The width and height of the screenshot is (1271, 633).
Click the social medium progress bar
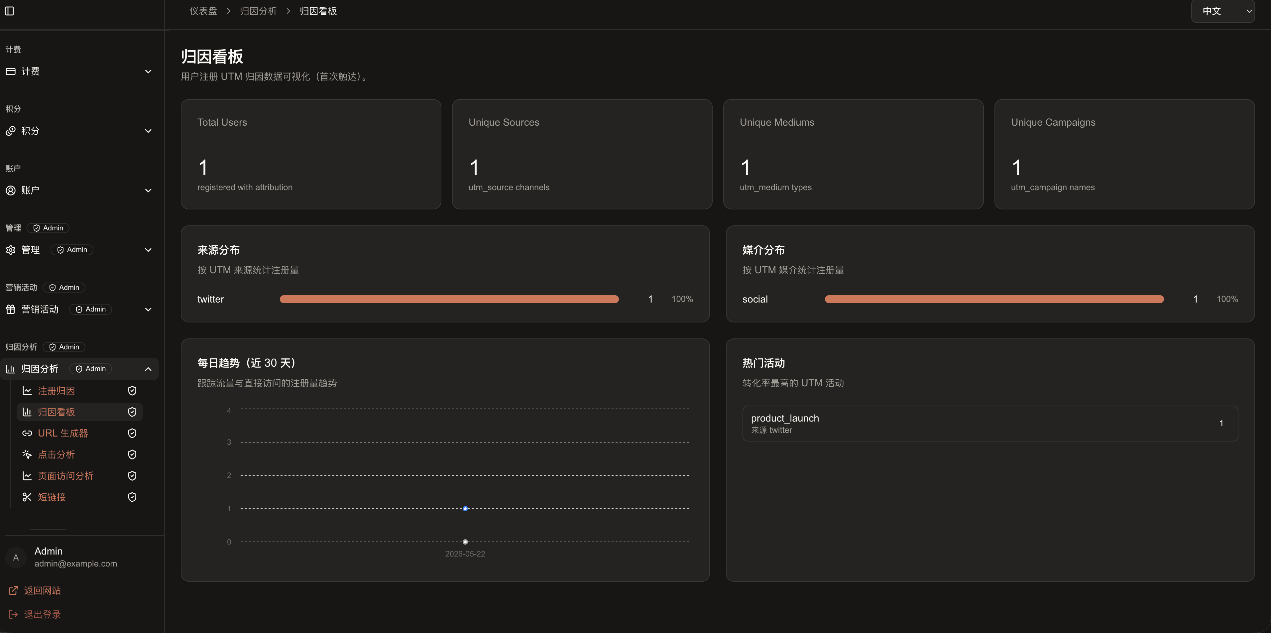[994, 299]
